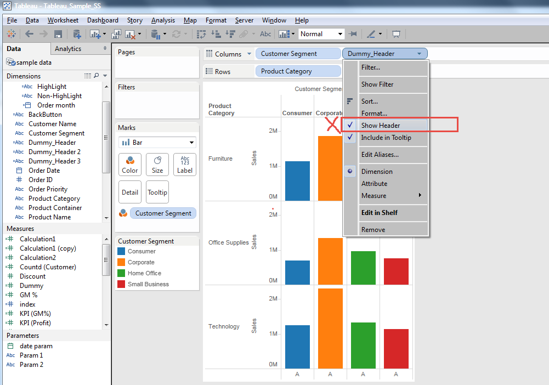Image resolution: width=549 pixels, height=385 pixels.
Task: Click the Clear Sheet chart-with-red-x icon
Action: click(x=130, y=34)
